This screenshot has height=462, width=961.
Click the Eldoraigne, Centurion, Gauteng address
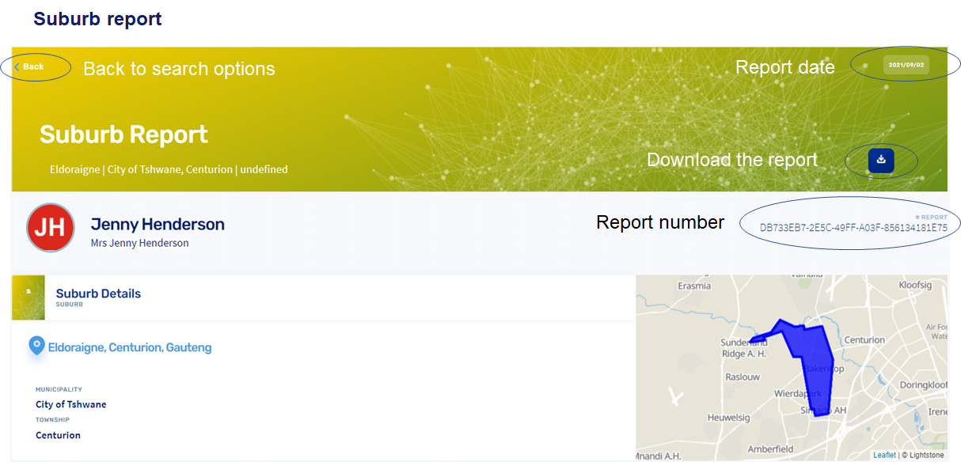point(130,347)
